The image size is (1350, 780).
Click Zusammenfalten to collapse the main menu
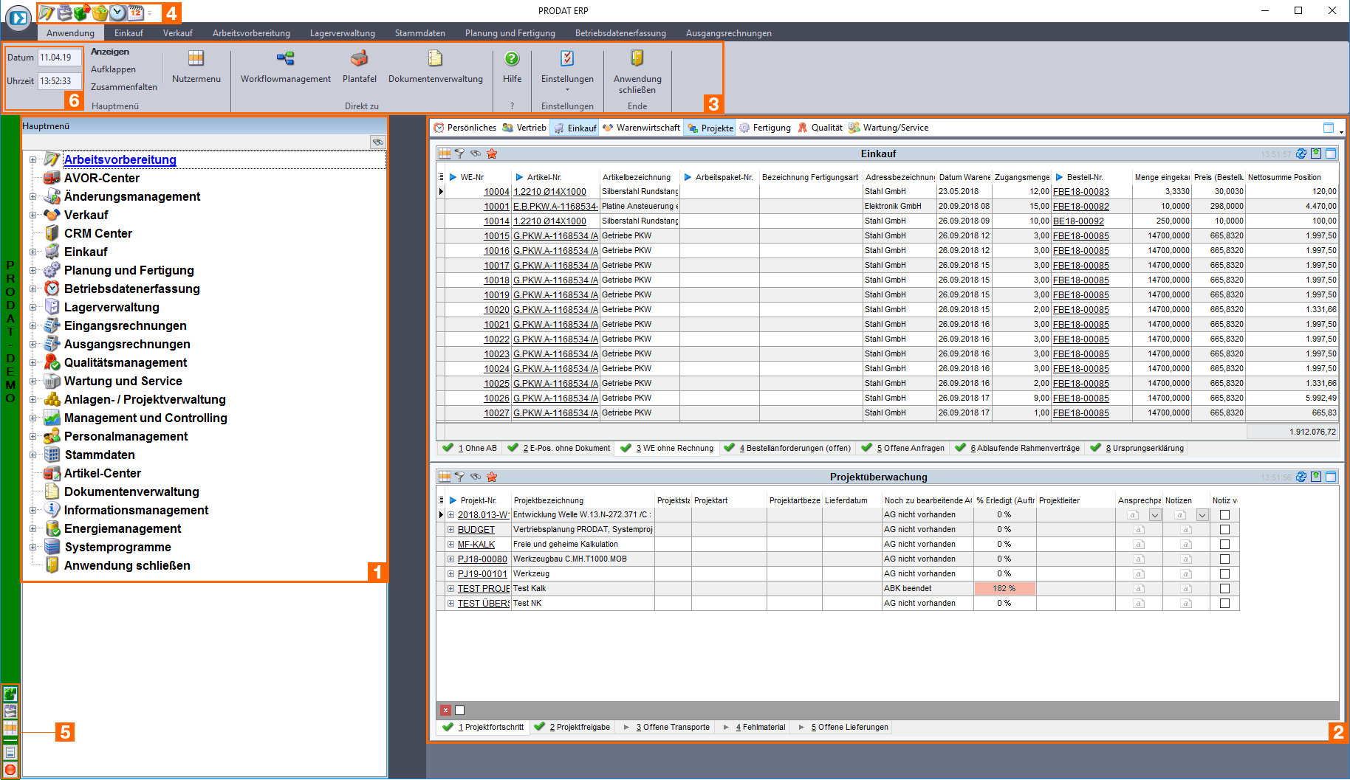(124, 87)
